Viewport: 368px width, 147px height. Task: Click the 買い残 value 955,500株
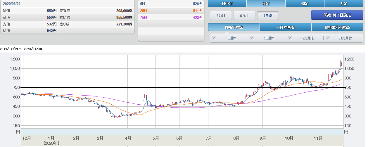click(124, 17)
